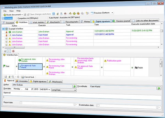Tick the Report date checkbox
The image size is (165, 118).
tap(21, 103)
